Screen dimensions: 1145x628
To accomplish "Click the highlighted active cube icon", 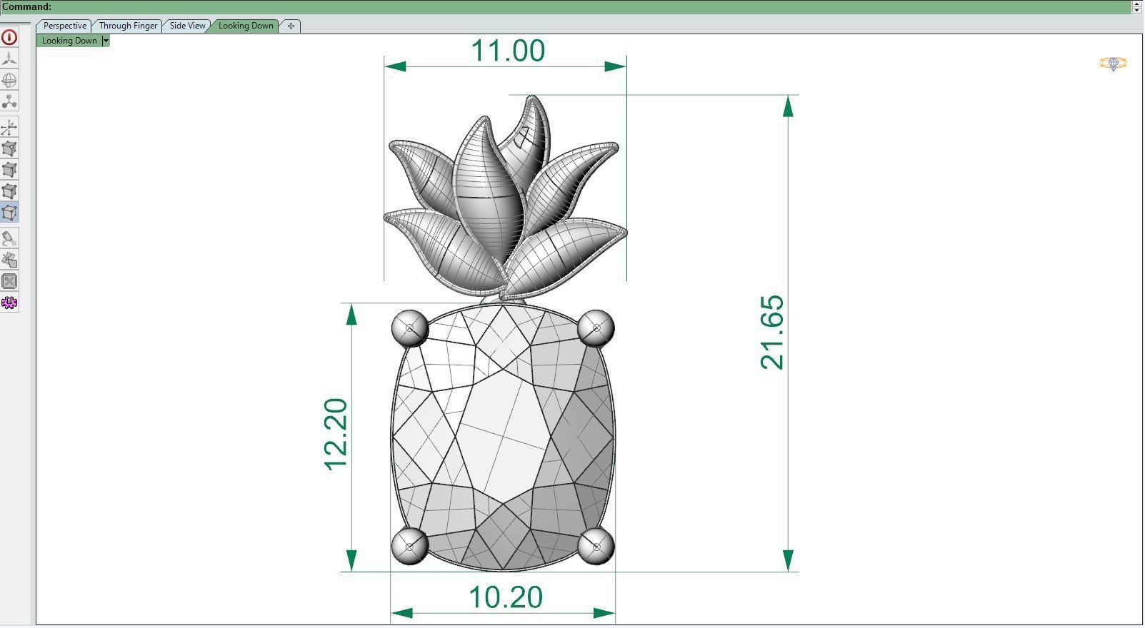I will click(x=9, y=213).
